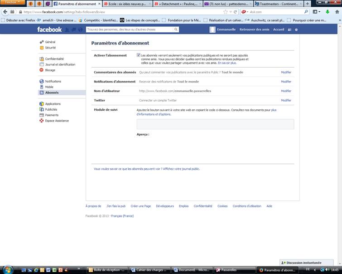Open Débuter avec Firefox bookmark

18,20
